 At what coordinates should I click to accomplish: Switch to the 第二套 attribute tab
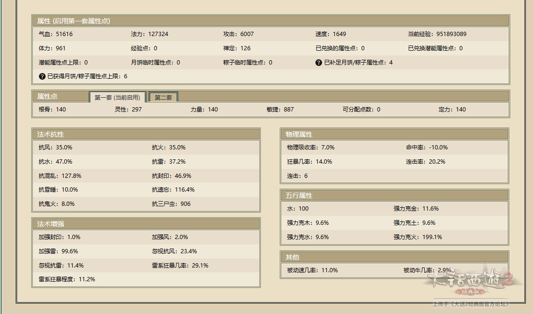163,97
